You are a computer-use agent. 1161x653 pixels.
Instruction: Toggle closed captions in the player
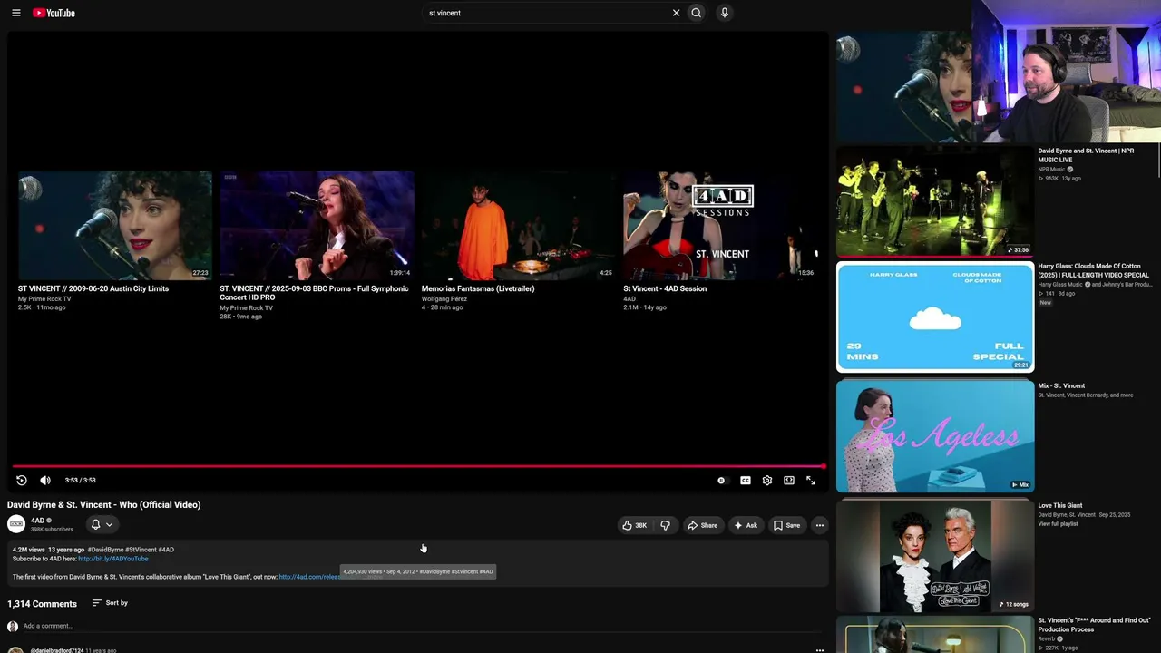746,481
